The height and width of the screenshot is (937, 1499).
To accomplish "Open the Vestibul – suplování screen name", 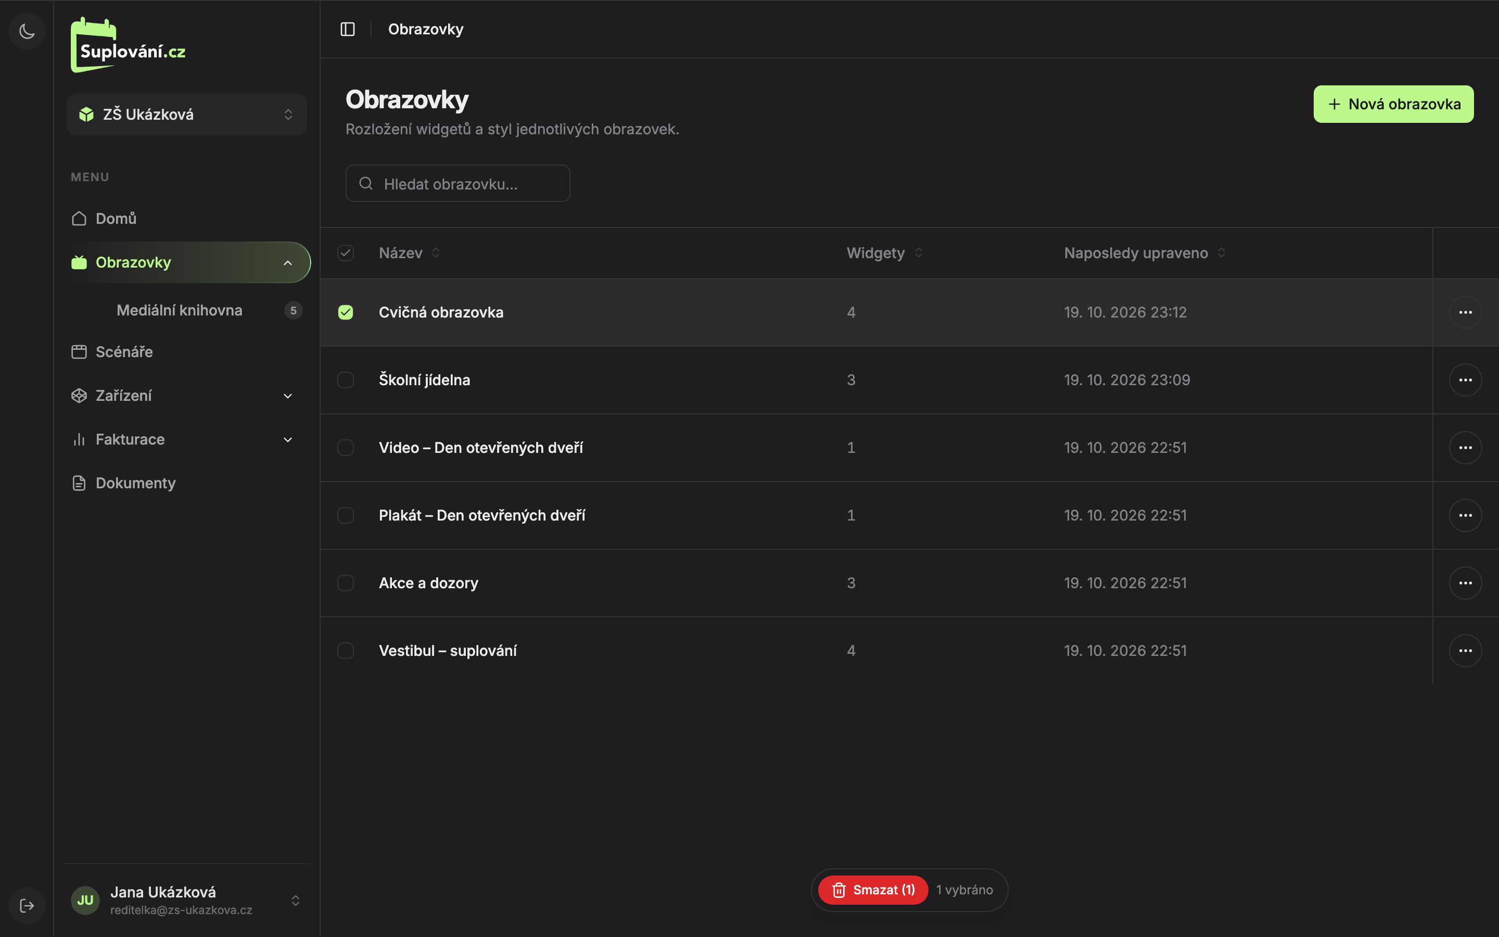I will tap(448, 651).
